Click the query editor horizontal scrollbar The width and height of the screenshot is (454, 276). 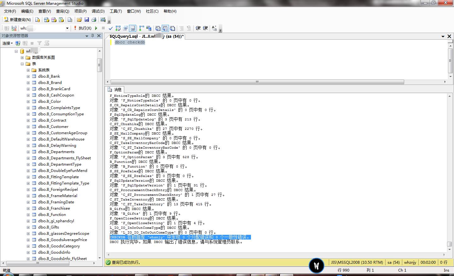257,82
